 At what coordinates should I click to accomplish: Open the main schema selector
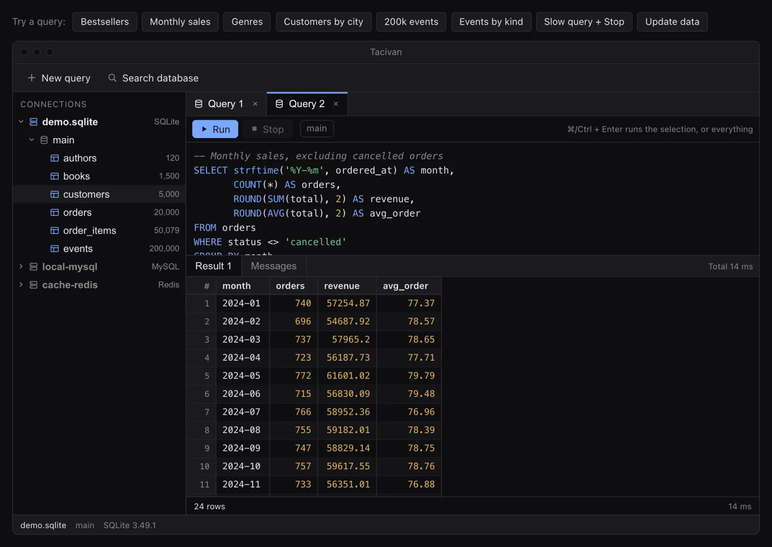coord(317,128)
